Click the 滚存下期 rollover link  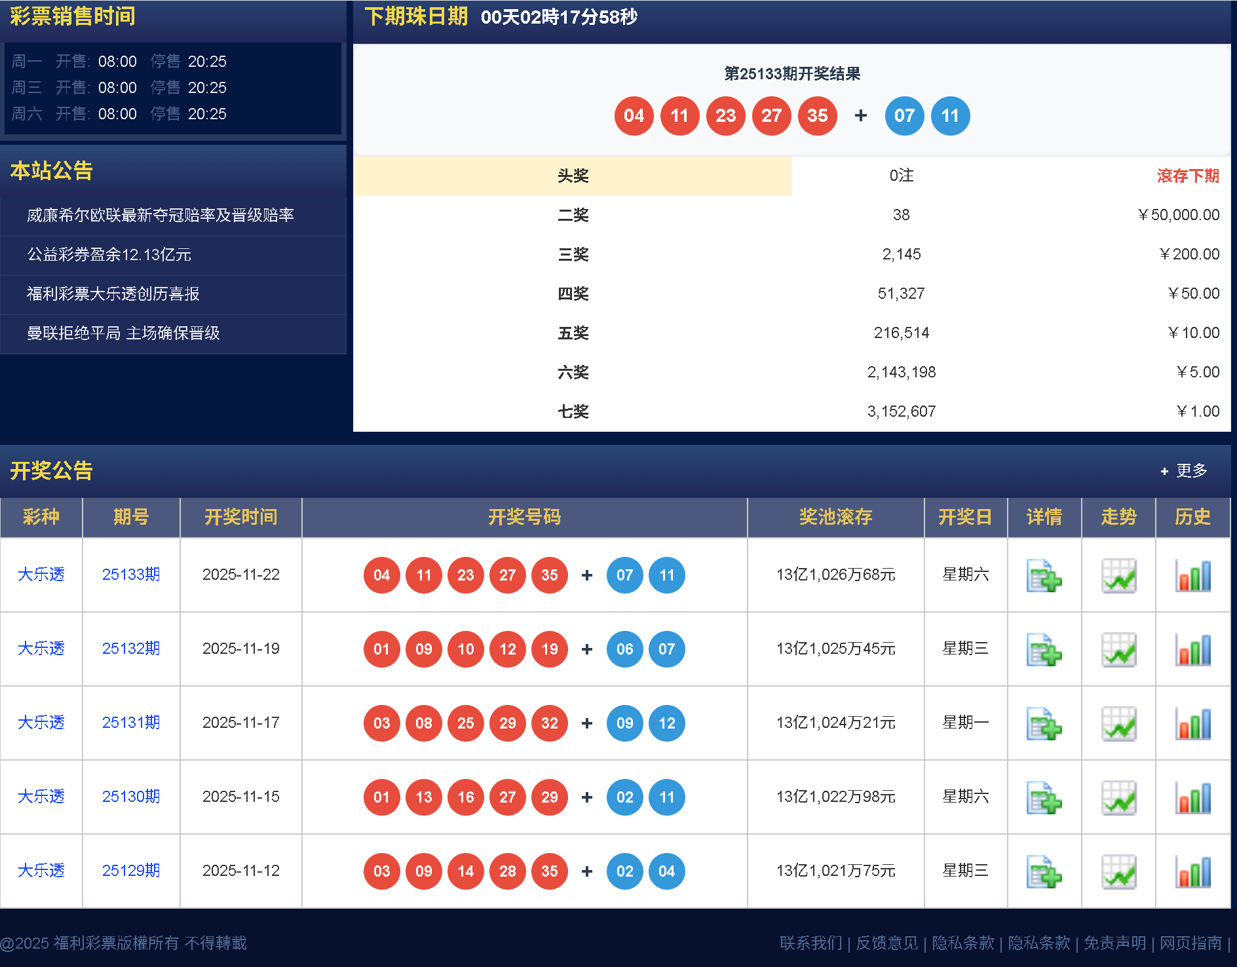click(1189, 176)
